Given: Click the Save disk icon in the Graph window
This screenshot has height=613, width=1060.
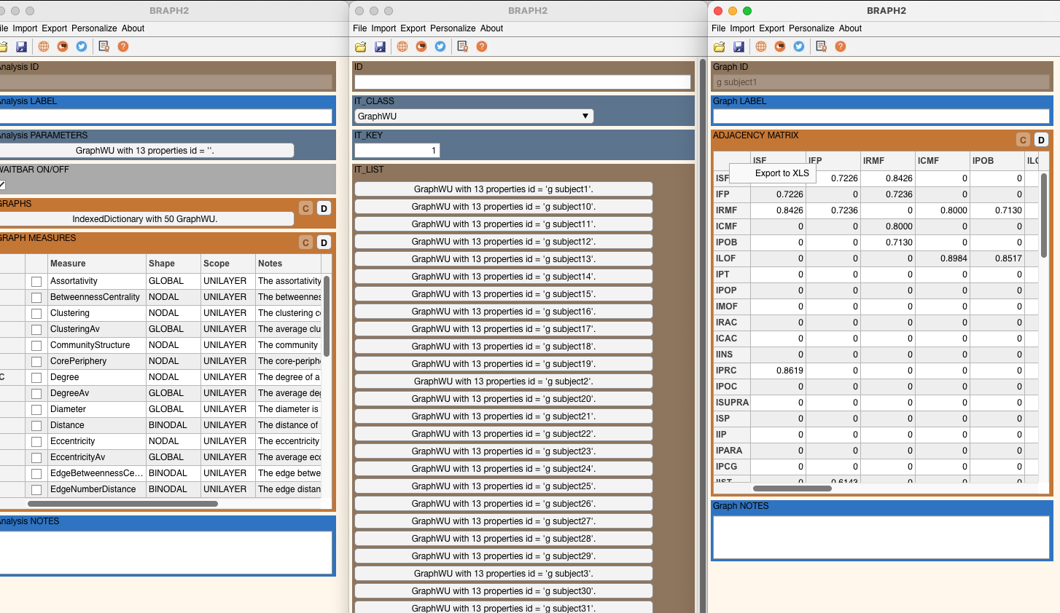Looking at the screenshot, I should coord(739,47).
